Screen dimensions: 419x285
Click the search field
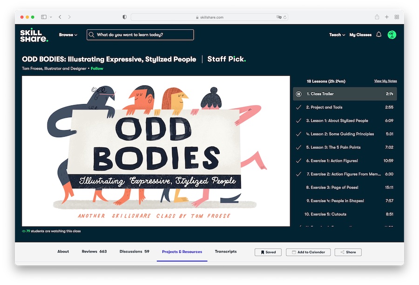point(140,35)
